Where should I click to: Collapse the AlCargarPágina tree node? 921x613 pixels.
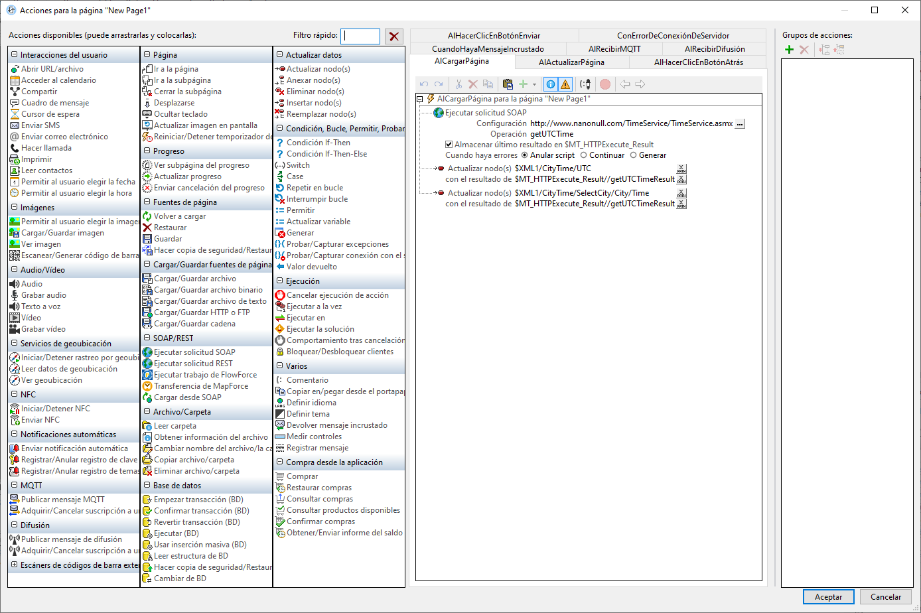pyautogui.click(x=420, y=99)
